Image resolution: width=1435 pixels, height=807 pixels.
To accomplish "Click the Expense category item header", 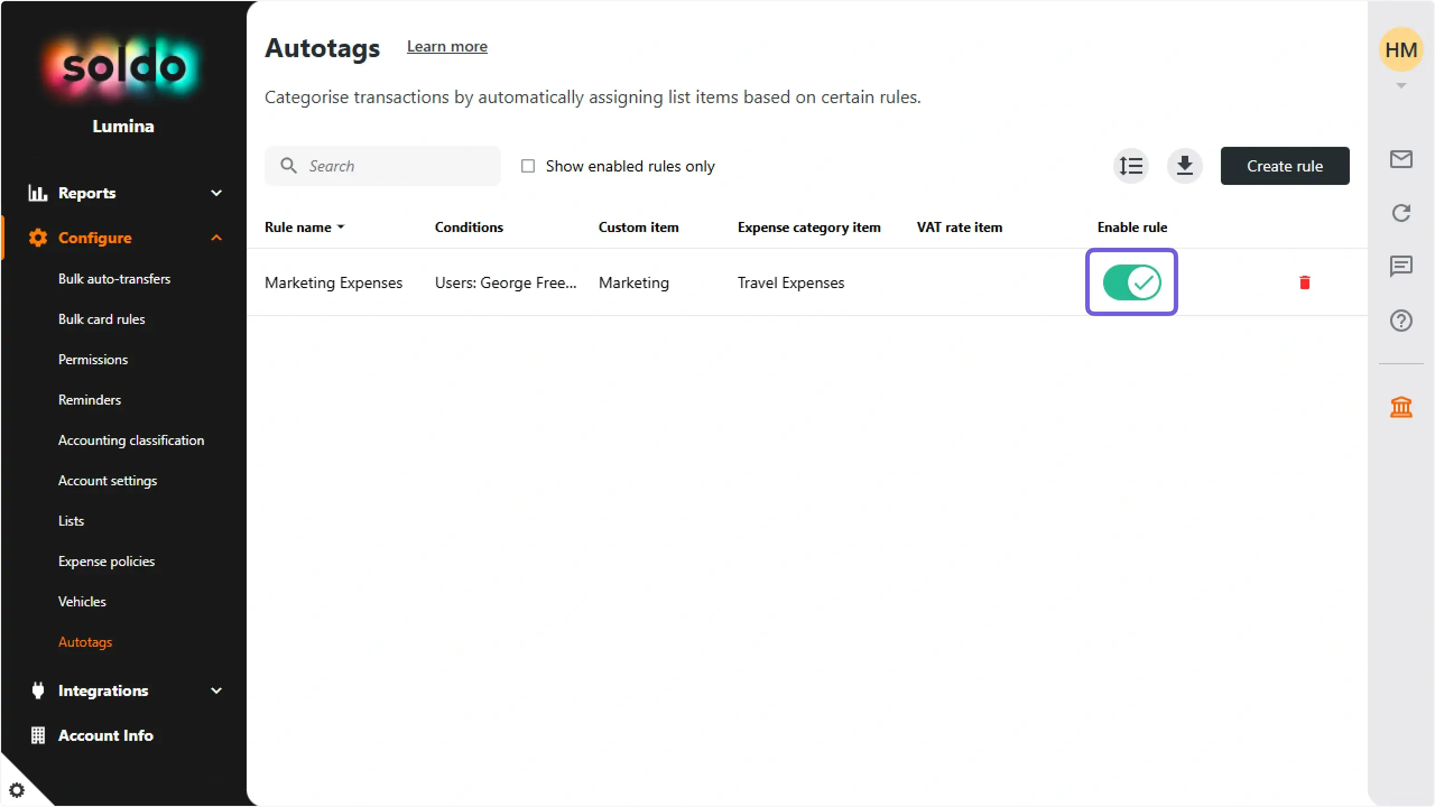I will click(x=809, y=227).
